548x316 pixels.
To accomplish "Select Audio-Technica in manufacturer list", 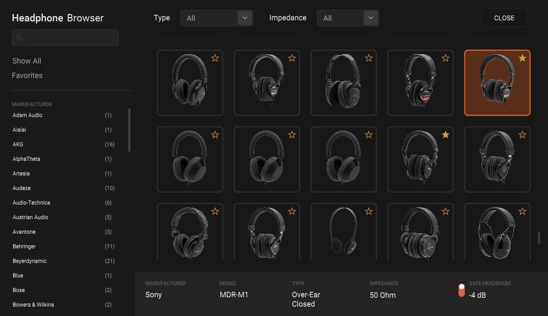I will pyautogui.click(x=31, y=203).
